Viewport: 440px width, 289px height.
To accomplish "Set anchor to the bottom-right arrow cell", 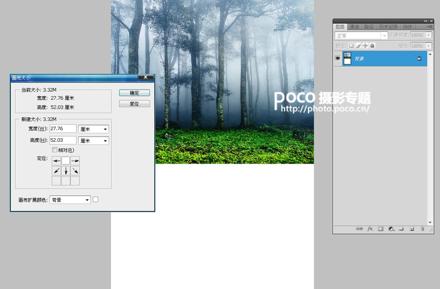I will (x=75, y=171).
